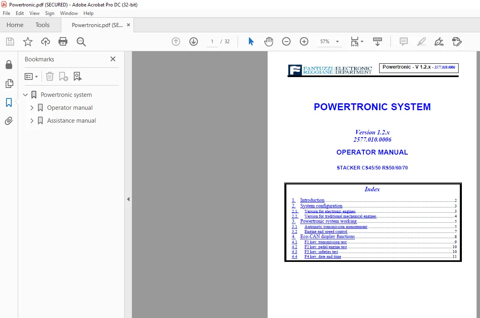Open the Window menu
Viewport: 480px width, 318px height.
coord(69,13)
